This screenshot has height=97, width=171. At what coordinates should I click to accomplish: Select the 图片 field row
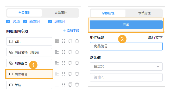click(x=29, y=41)
